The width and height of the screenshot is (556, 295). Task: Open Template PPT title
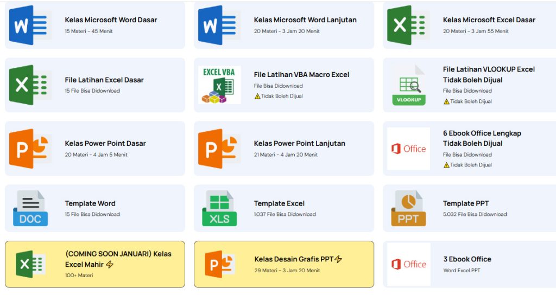coord(466,204)
